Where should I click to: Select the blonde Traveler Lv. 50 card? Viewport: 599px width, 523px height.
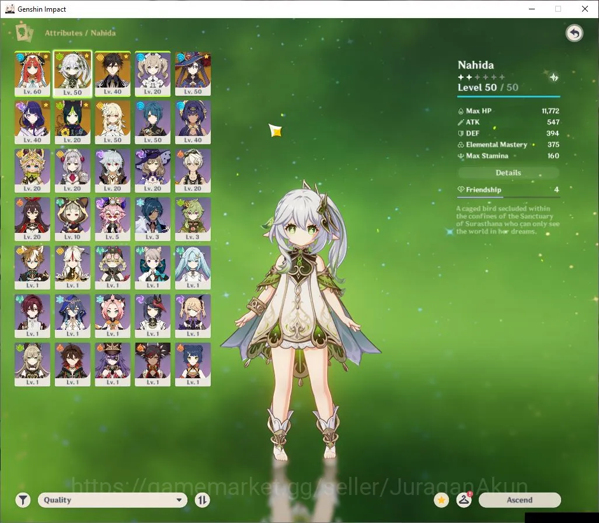coord(113,122)
